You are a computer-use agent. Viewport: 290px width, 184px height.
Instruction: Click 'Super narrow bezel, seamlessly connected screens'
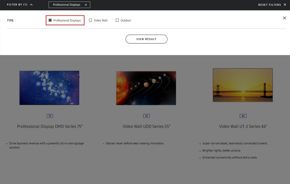pos(235,143)
